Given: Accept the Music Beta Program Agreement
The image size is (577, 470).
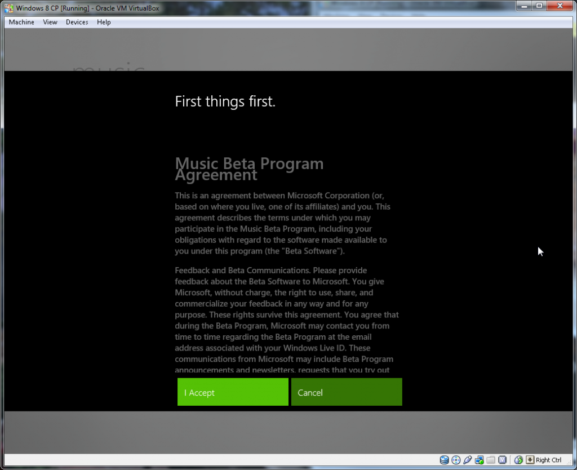Looking at the screenshot, I should pos(233,392).
